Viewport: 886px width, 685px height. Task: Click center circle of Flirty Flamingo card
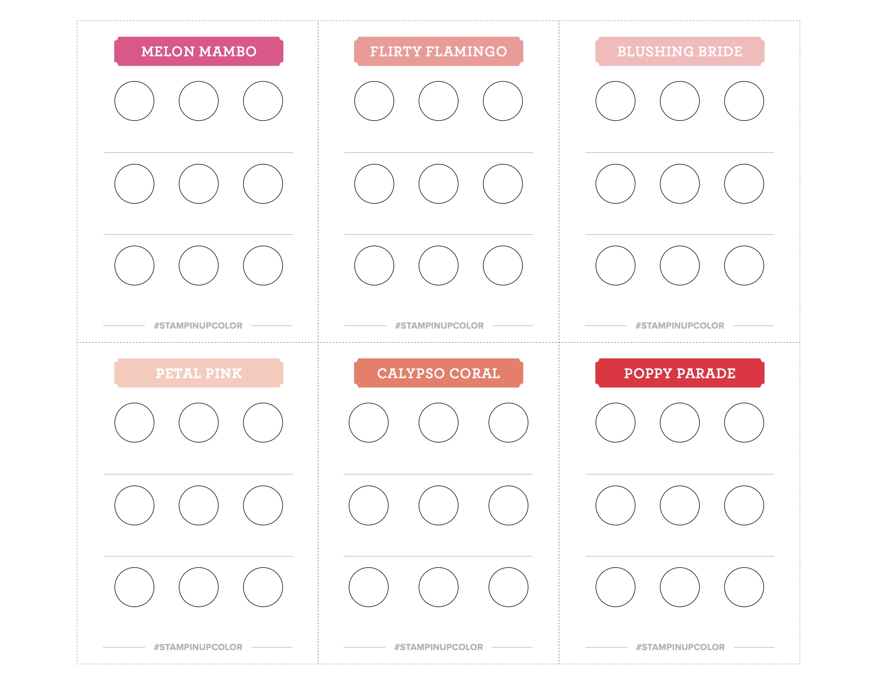pos(438,184)
